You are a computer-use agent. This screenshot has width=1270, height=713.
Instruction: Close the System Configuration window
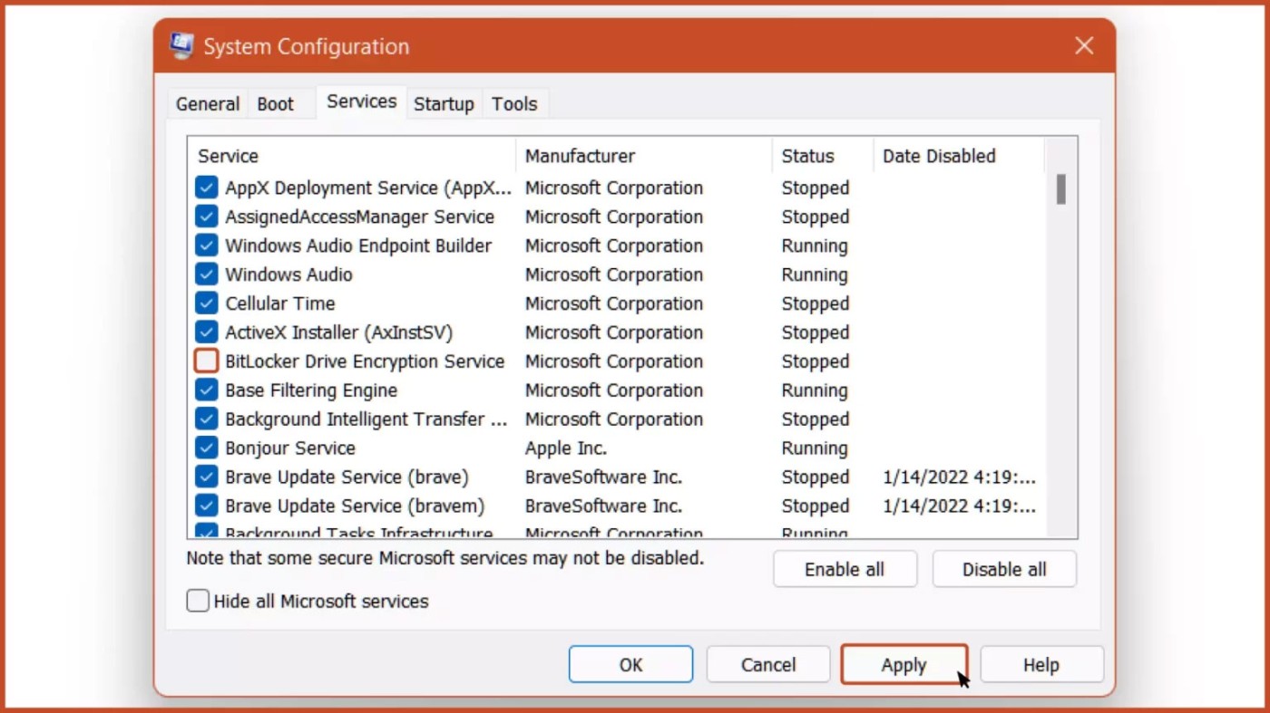[1084, 46]
